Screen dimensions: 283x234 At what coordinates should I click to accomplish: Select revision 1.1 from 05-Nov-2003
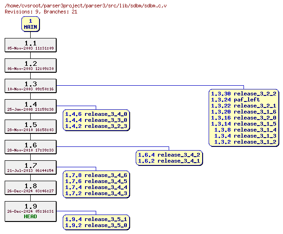tap(31, 45)
